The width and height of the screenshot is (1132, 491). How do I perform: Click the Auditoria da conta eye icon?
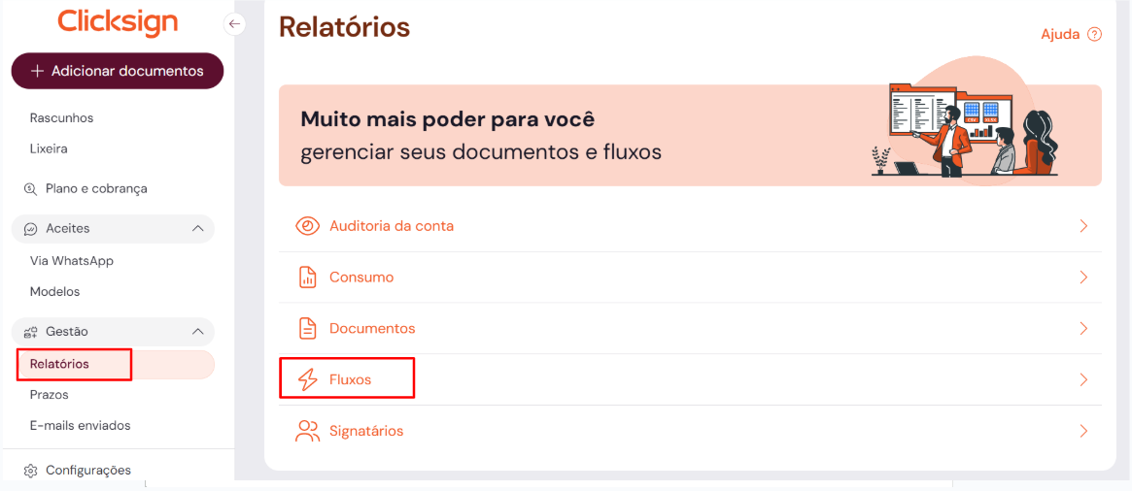click(307, 226)
